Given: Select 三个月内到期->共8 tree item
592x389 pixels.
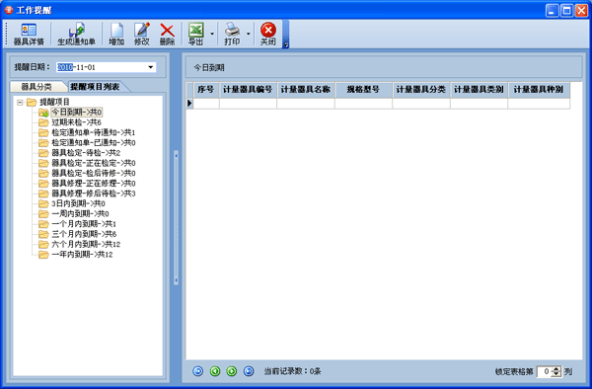Looking at the screenshot, I should (x=84, y=235).
